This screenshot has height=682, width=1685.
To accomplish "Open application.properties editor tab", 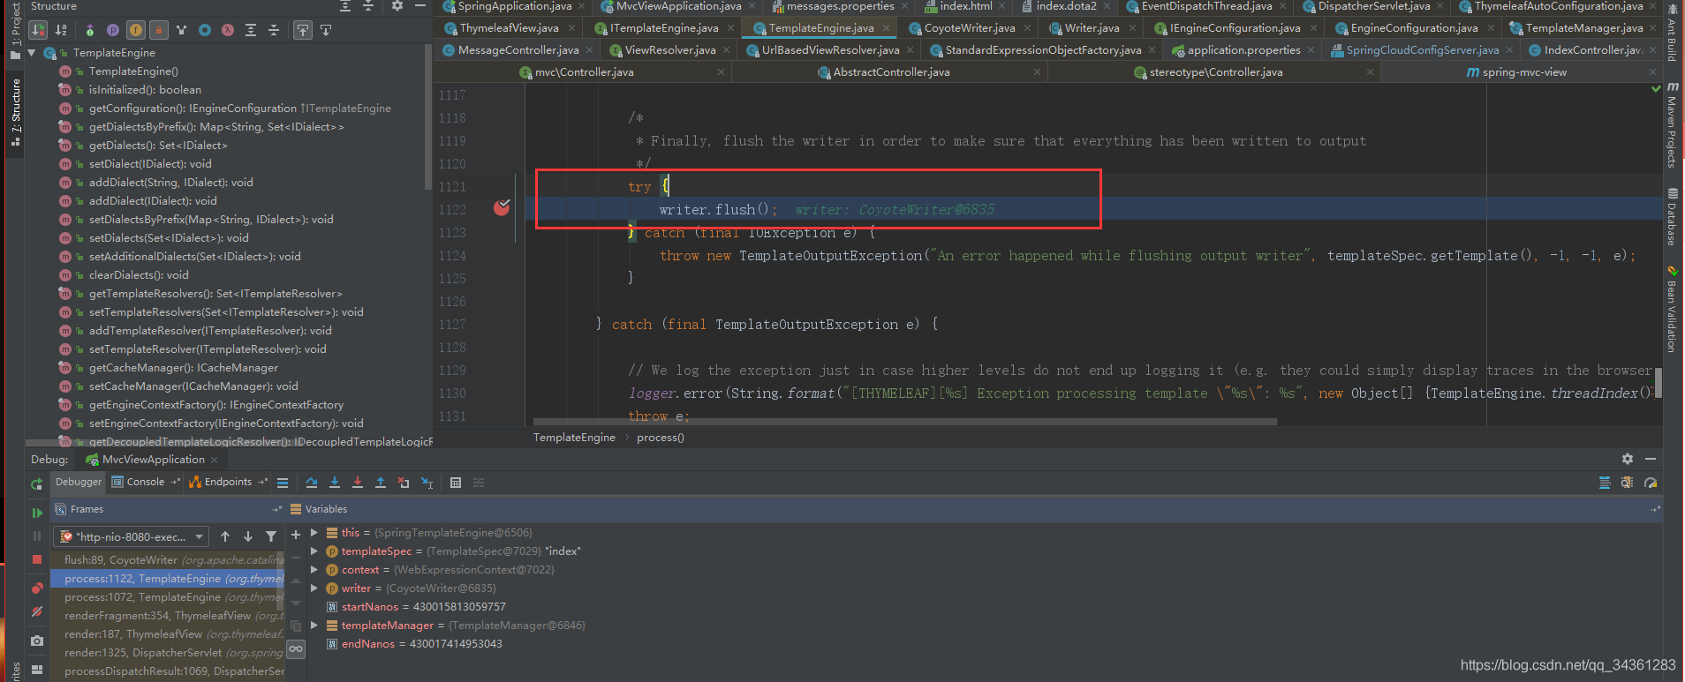I will [x=1243, y=50].
